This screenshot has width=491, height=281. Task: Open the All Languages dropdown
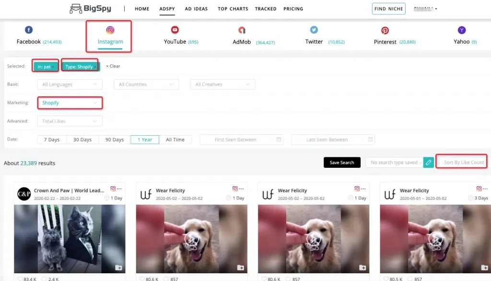[70, 84]
